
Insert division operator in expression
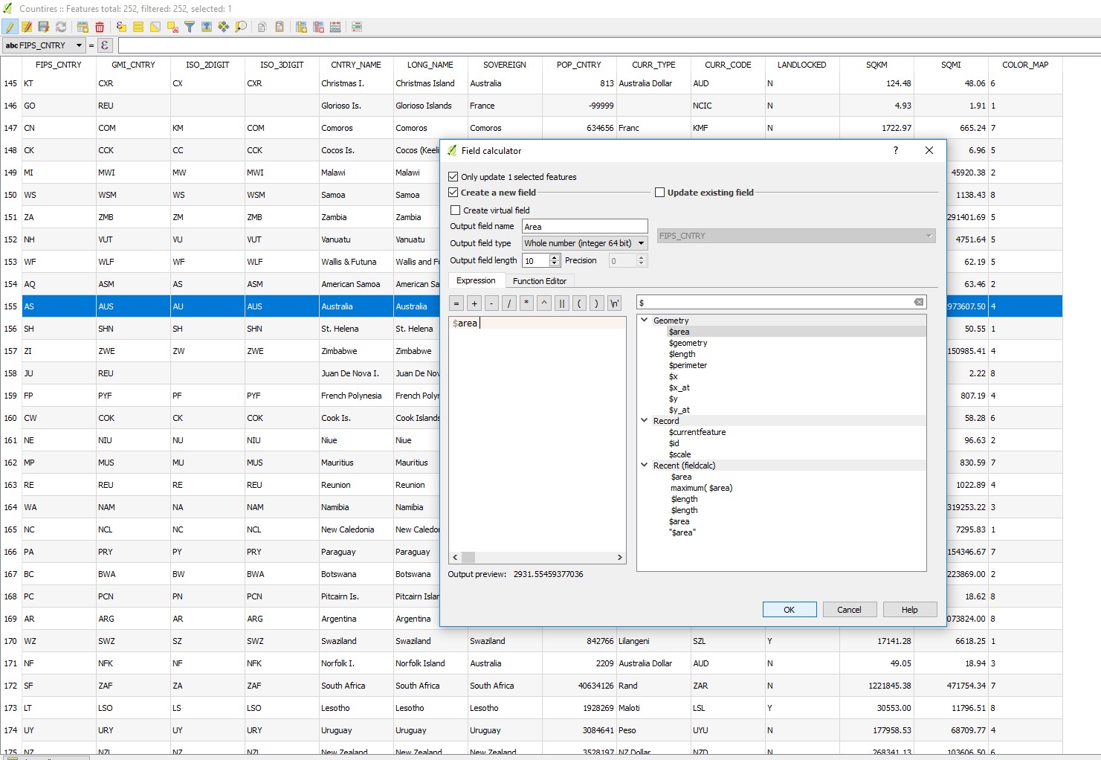[509, 303]
